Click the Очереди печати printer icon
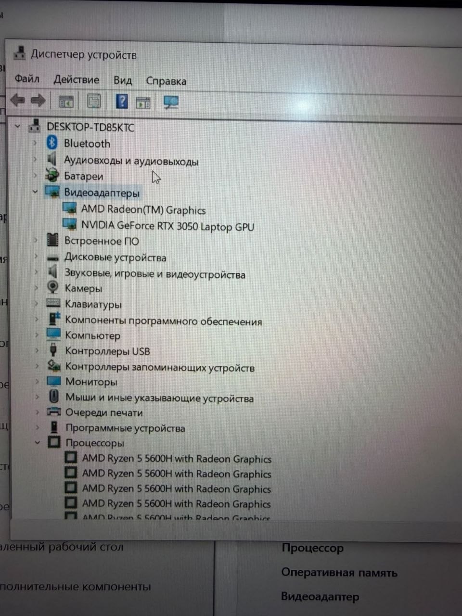Viewport: 462px width, 616px height. (x=54, y=412)
